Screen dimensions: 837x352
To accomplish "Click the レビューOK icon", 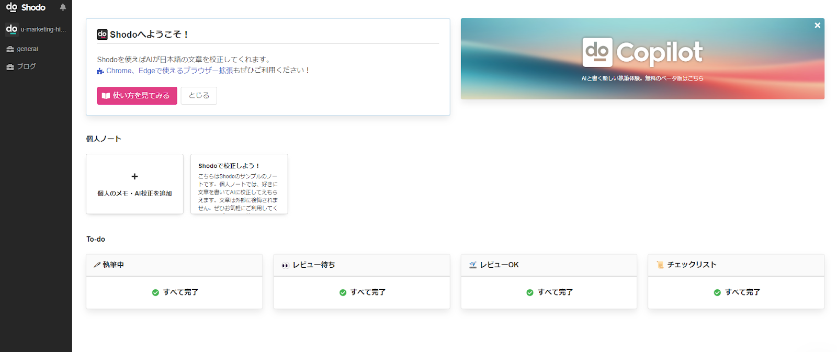I will (472, 265).
